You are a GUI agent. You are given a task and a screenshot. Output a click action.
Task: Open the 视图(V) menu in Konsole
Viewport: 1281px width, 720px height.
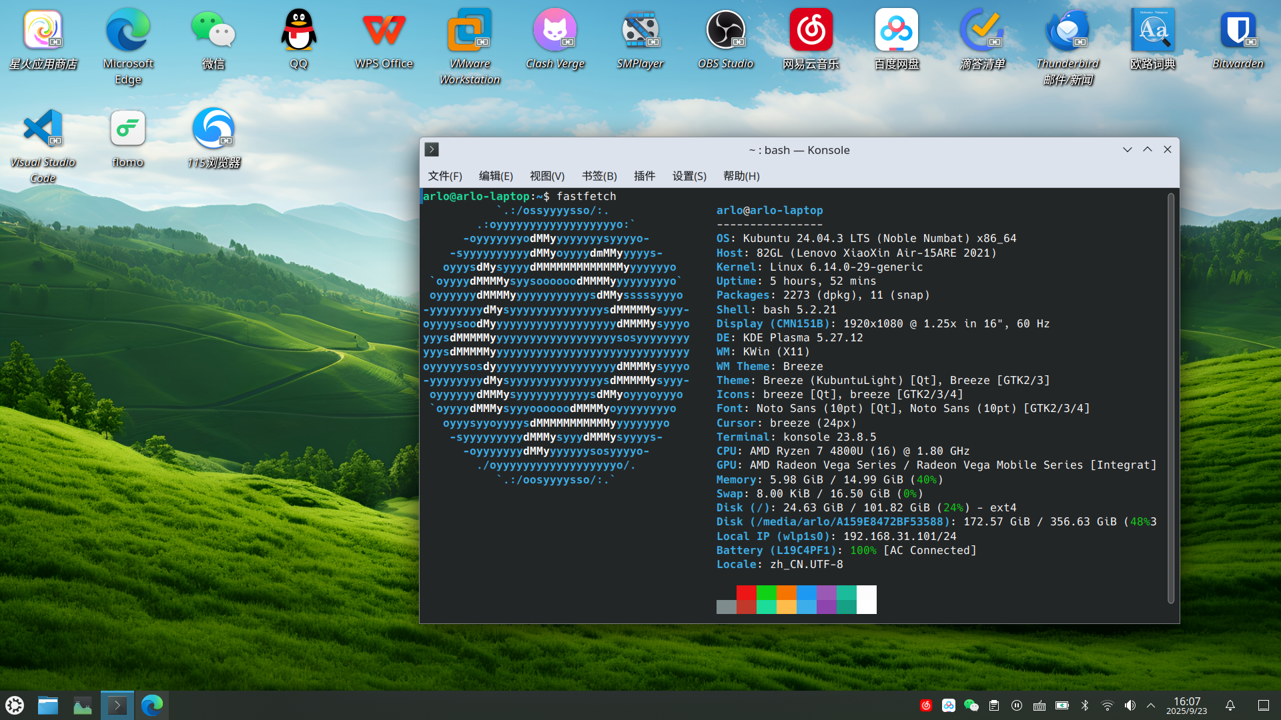coord(547,176)
